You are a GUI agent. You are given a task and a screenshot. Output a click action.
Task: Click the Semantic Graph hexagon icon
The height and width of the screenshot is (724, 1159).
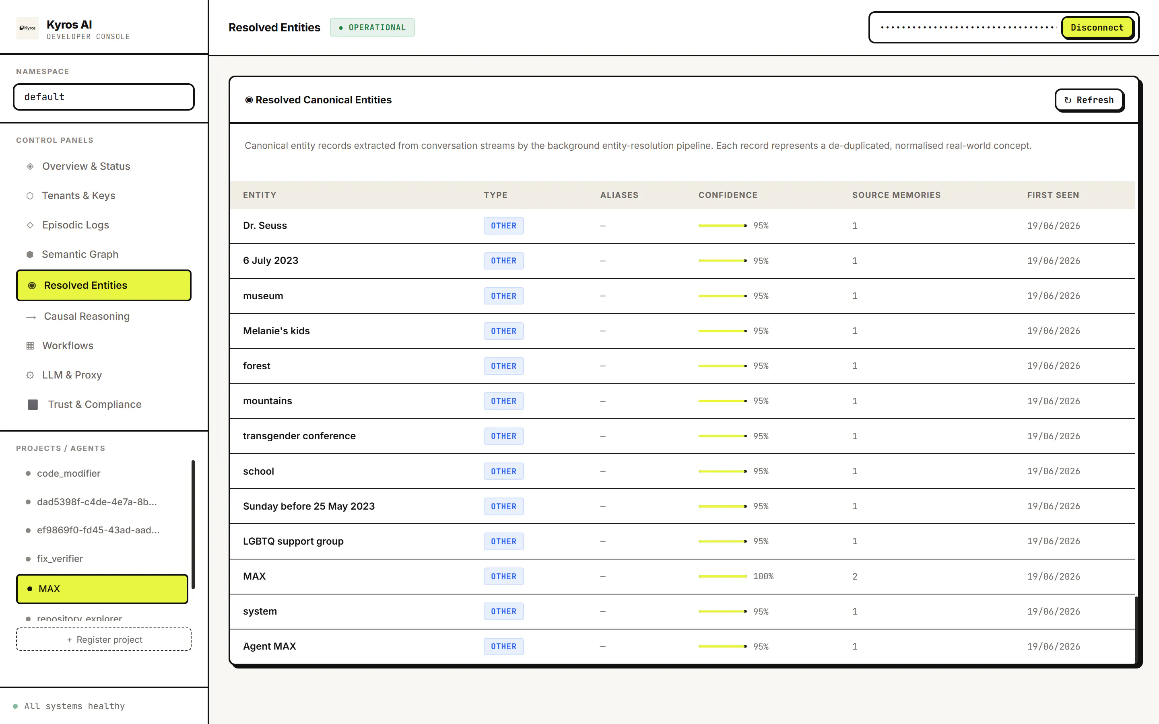[x=30, y=254]
